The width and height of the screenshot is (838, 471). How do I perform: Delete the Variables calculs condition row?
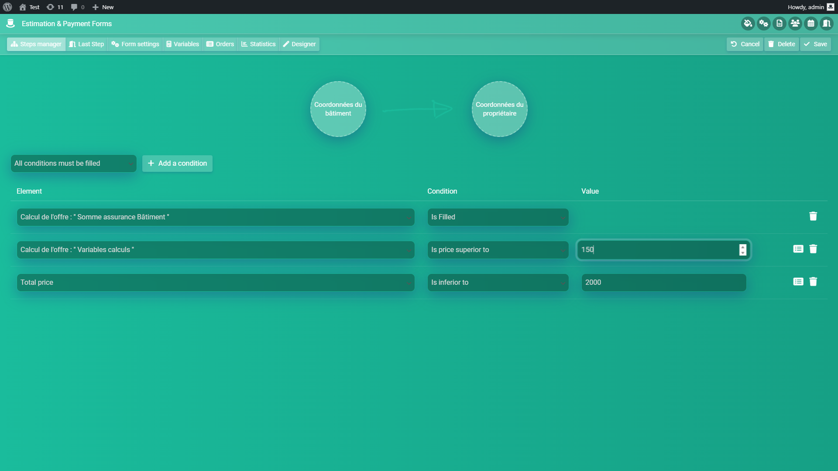click(x=813, y=249)
